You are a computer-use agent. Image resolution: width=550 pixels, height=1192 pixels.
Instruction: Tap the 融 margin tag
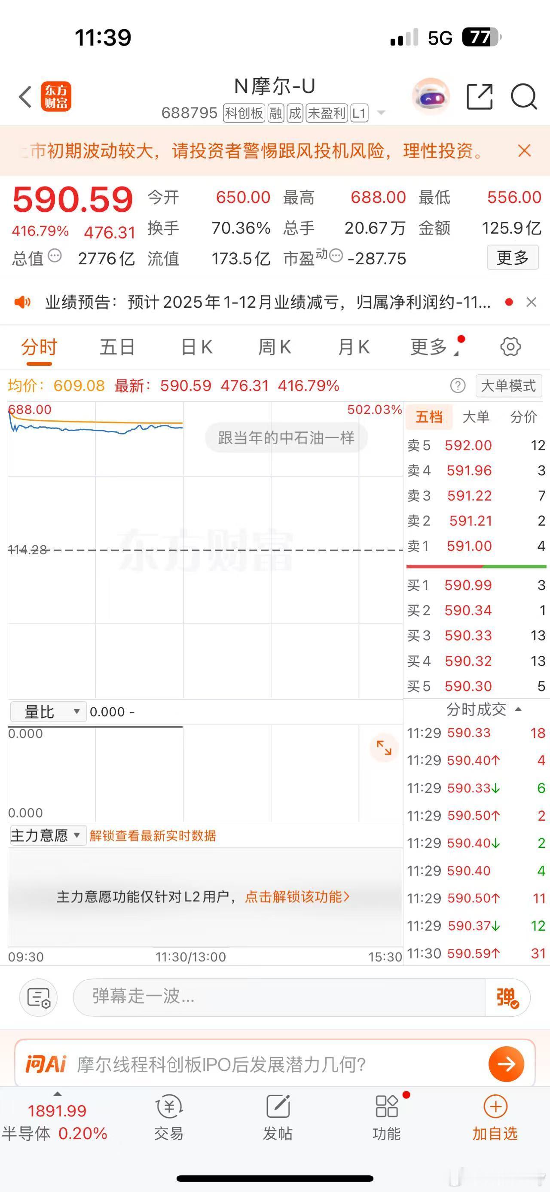pos(276,113)
